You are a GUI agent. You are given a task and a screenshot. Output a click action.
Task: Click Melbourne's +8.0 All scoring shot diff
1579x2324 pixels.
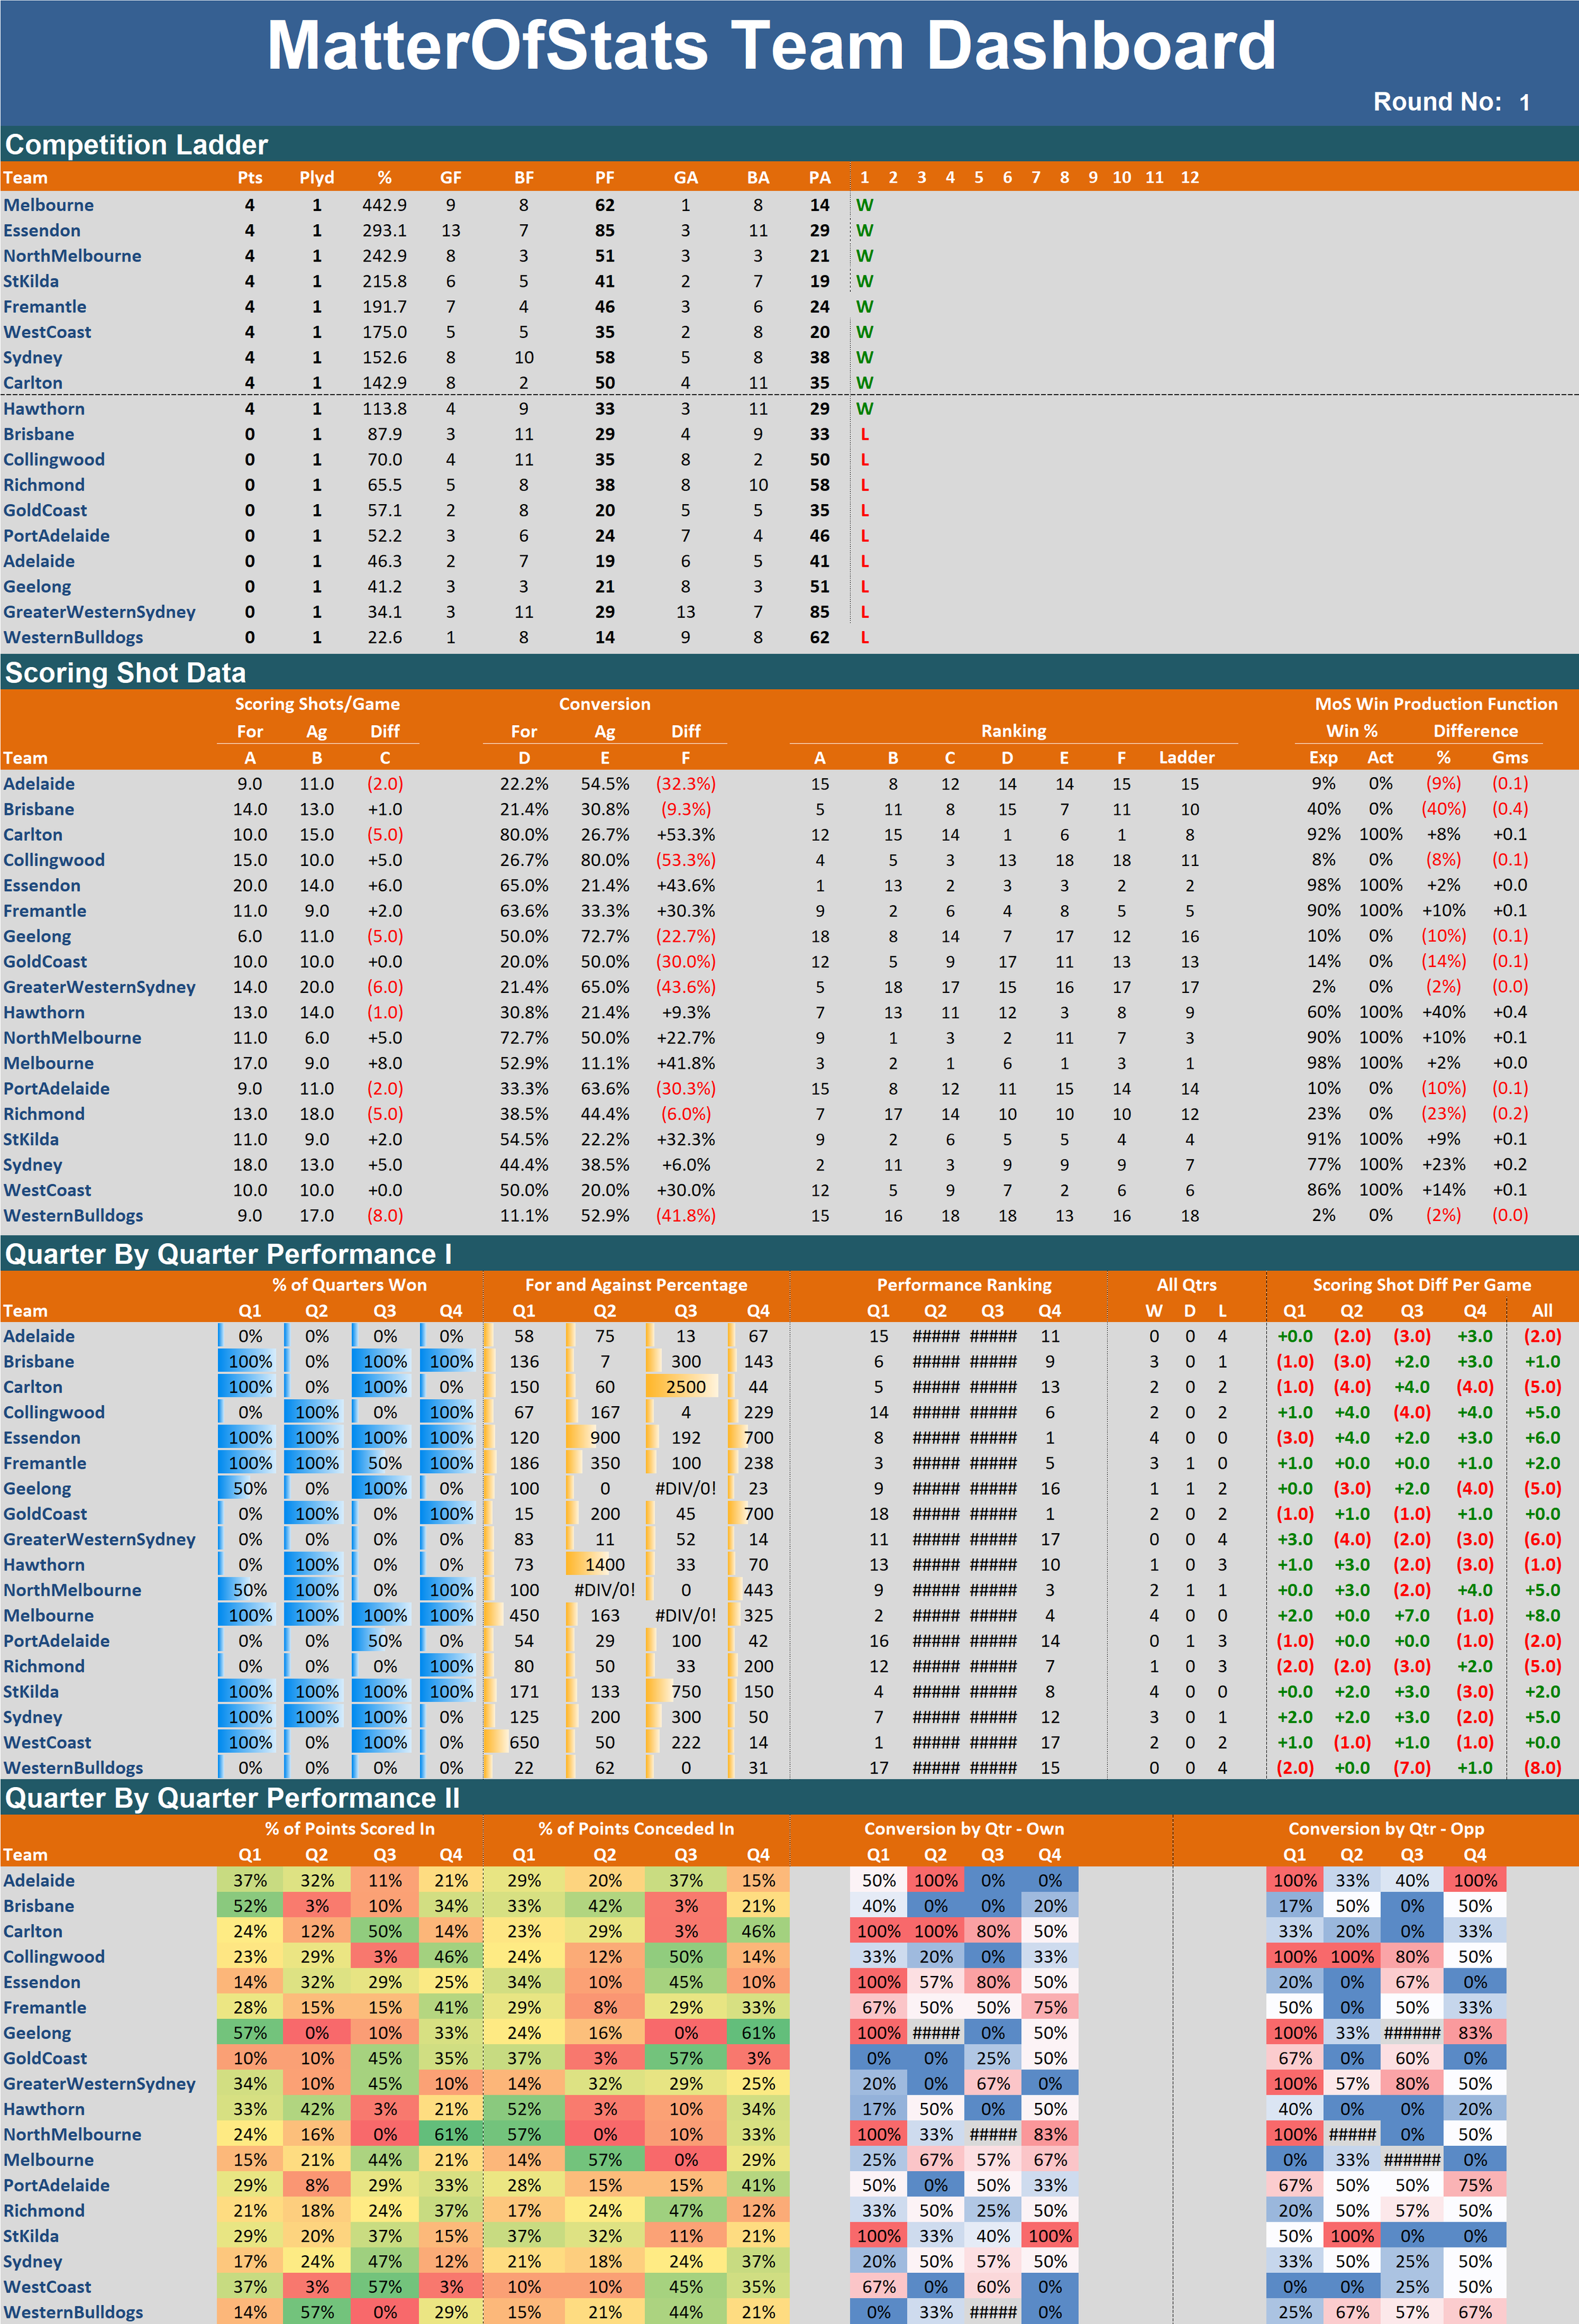(x=1541, y=1615)
